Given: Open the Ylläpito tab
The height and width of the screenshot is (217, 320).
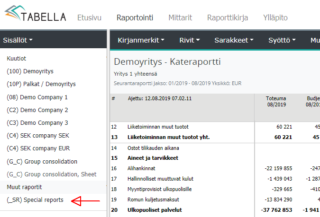Looking at the screenshot, I should (x=275, y=18).
